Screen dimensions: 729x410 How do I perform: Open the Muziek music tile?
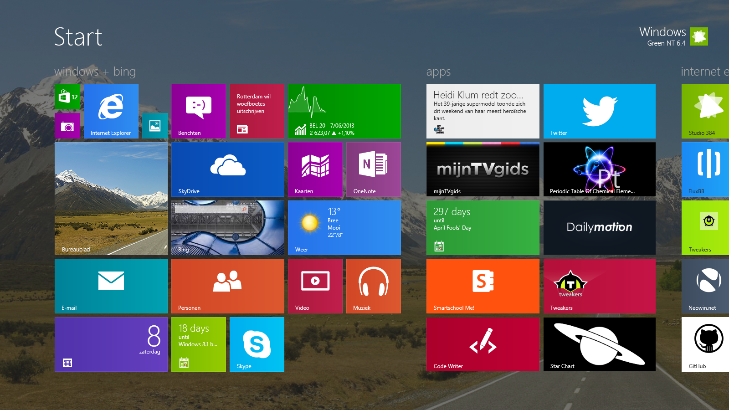[374, 286]
